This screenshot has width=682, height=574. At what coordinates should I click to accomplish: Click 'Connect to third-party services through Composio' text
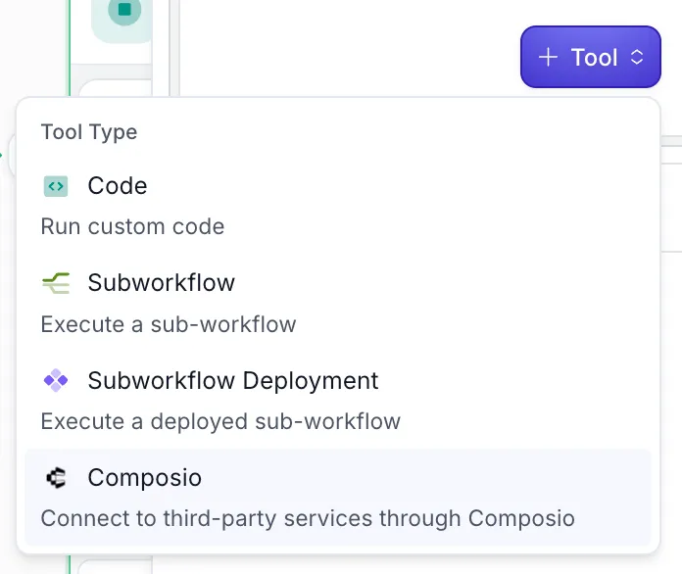coord(308,518)
